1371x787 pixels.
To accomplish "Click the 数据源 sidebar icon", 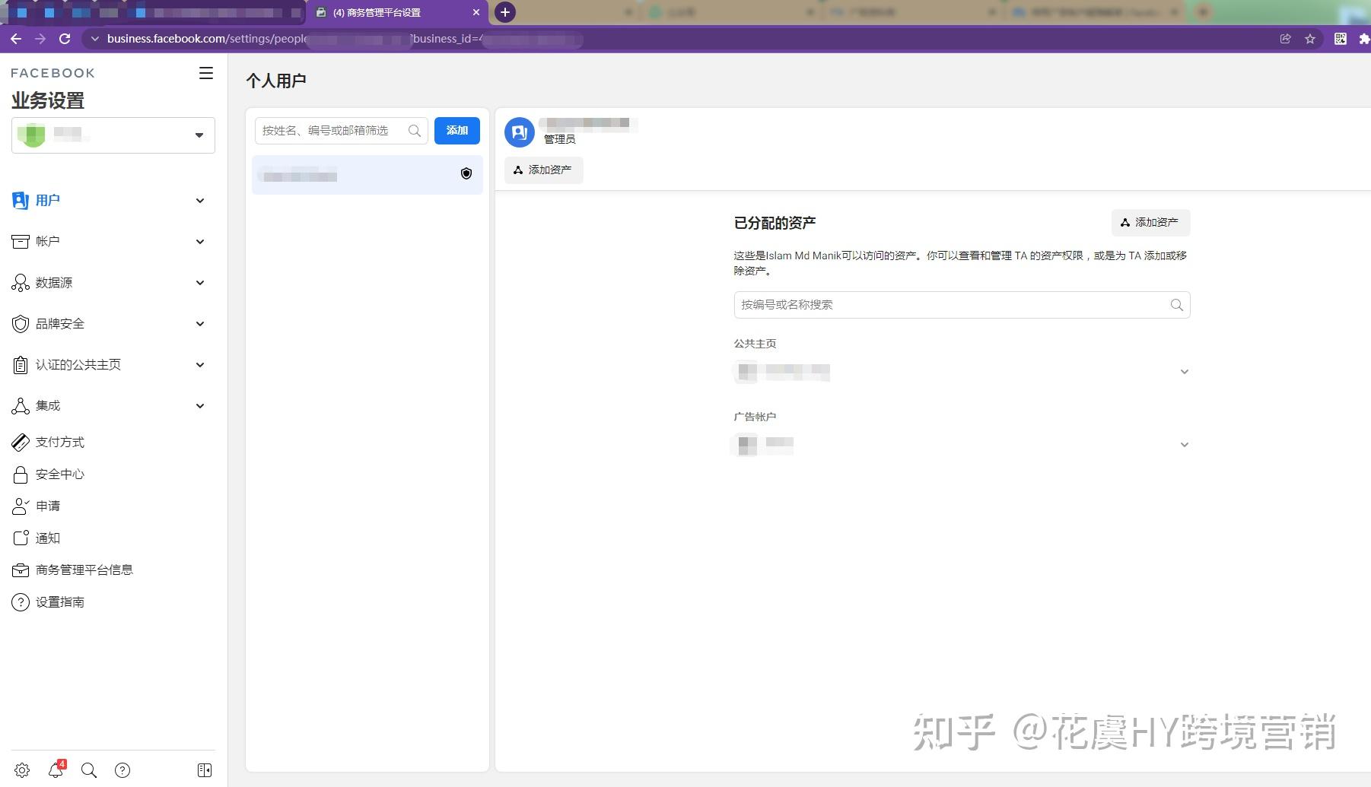I will point(21,282).
